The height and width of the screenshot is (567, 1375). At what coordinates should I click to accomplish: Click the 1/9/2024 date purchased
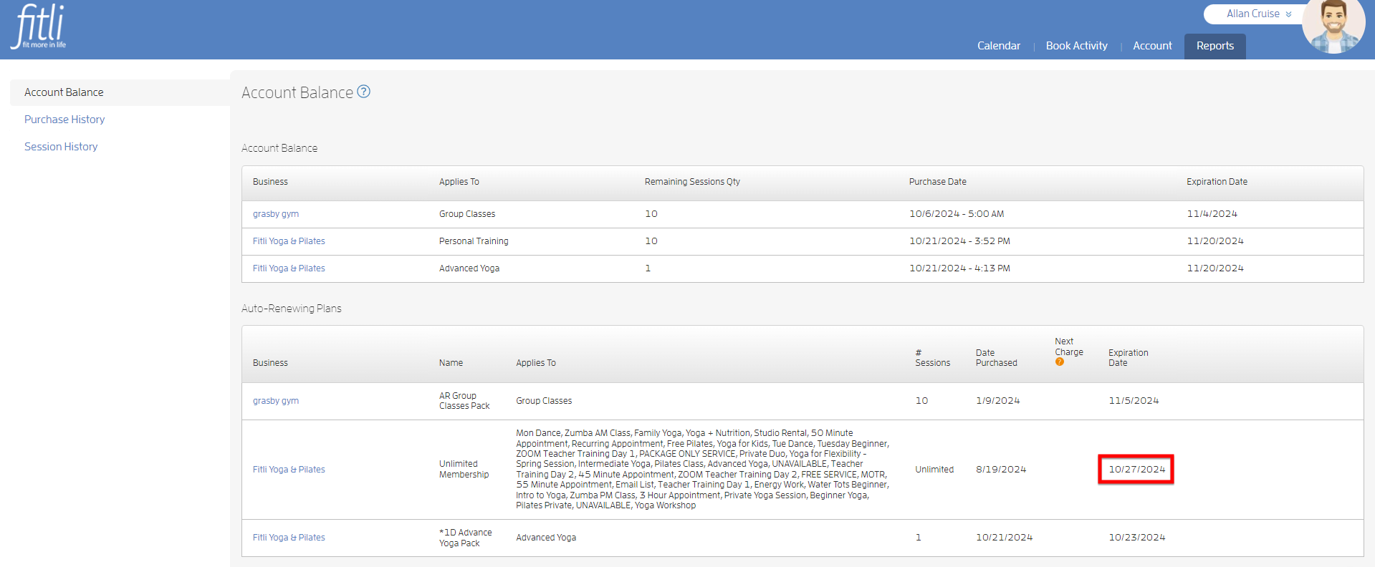(x=997, y=401)
